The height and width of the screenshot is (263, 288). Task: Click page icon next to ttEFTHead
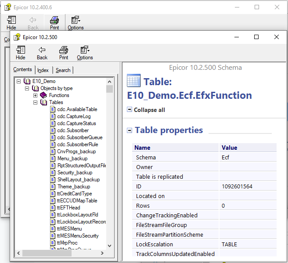pos(53,208)
